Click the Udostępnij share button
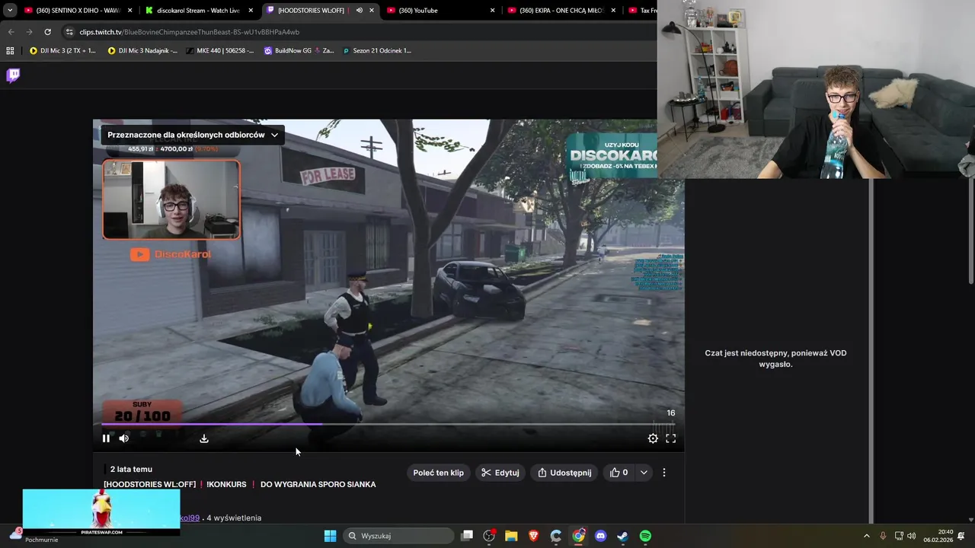 click(x=564, y=473)
